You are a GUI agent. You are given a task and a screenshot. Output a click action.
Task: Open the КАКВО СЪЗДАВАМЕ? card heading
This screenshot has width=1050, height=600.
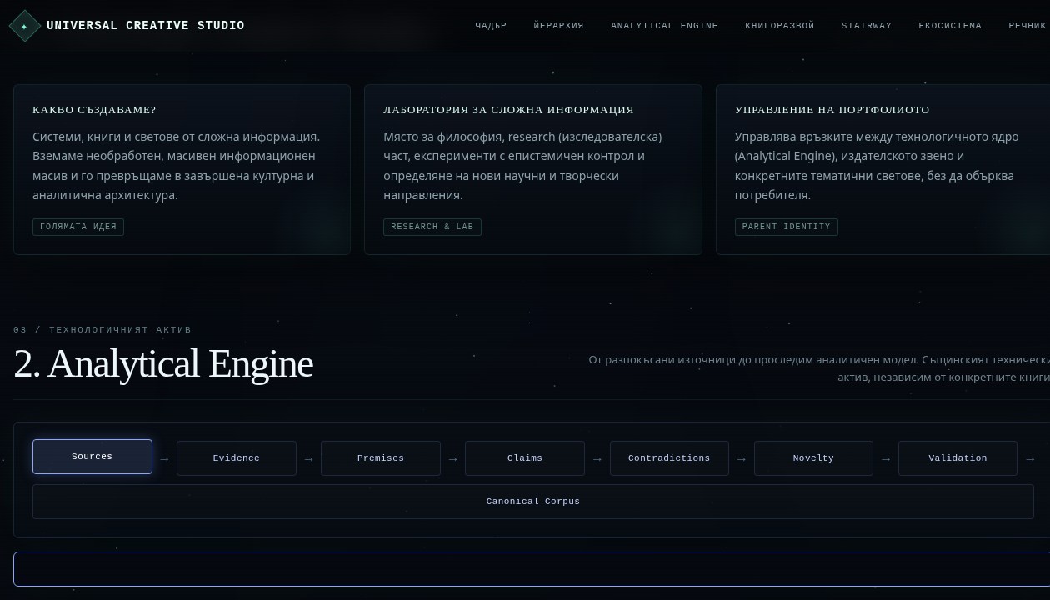94,110
